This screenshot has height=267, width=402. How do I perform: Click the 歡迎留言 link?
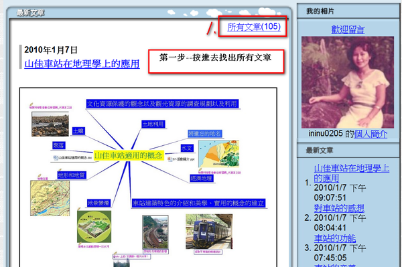tap(348, 29)
